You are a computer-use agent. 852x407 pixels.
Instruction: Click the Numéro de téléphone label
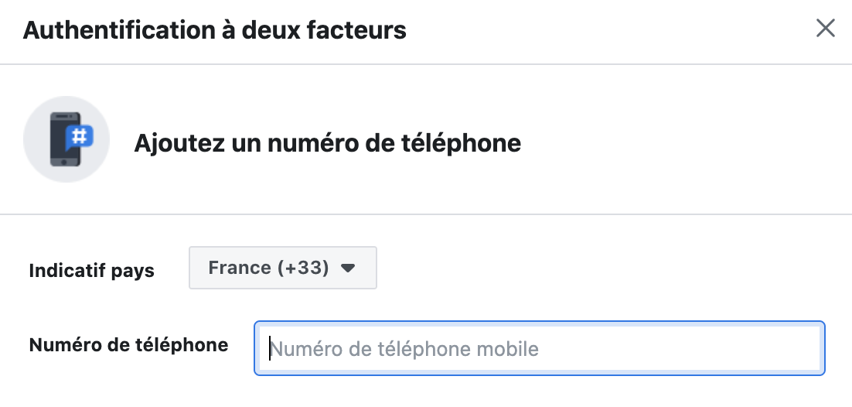tap(129, 344)
